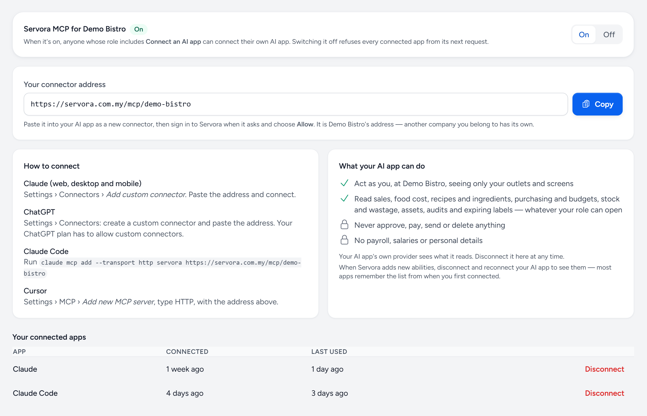Click the 'ChatGPT' heading in How to connect
The width and height of the screenshot is (647, 416).
pyautogui.click(x=39, y=212)
